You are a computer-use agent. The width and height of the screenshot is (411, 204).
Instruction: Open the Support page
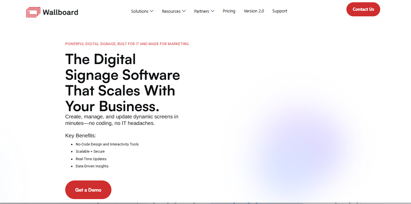pyautogui.click(x=280, y=11)
